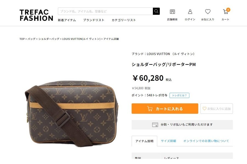
Task: Open 新着アイテム menu
Action: coord(67,20)
